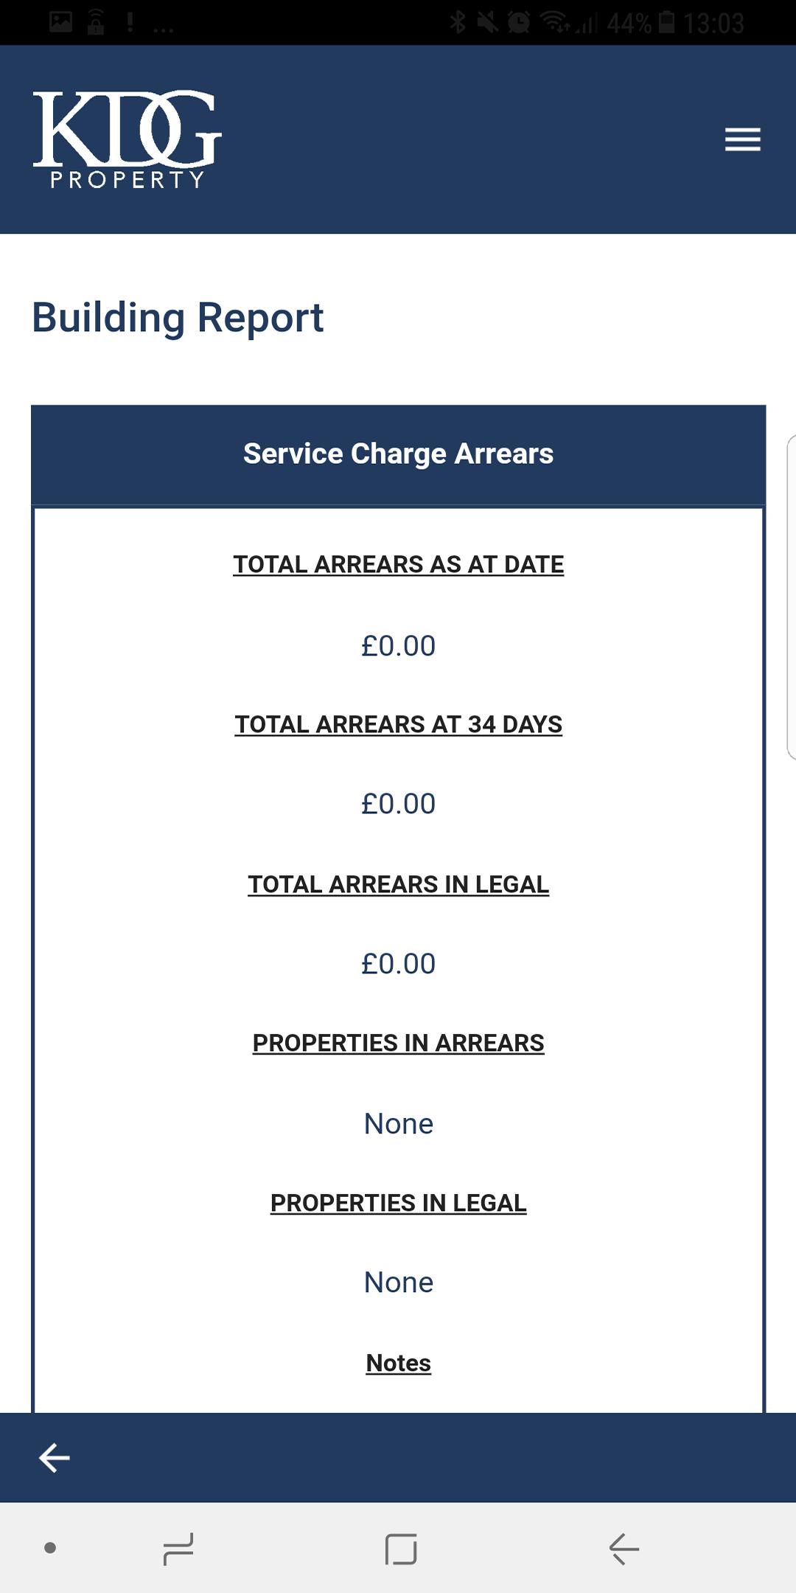
Task: Tap the Properties In Arrears label
Action: (398, 1044)
